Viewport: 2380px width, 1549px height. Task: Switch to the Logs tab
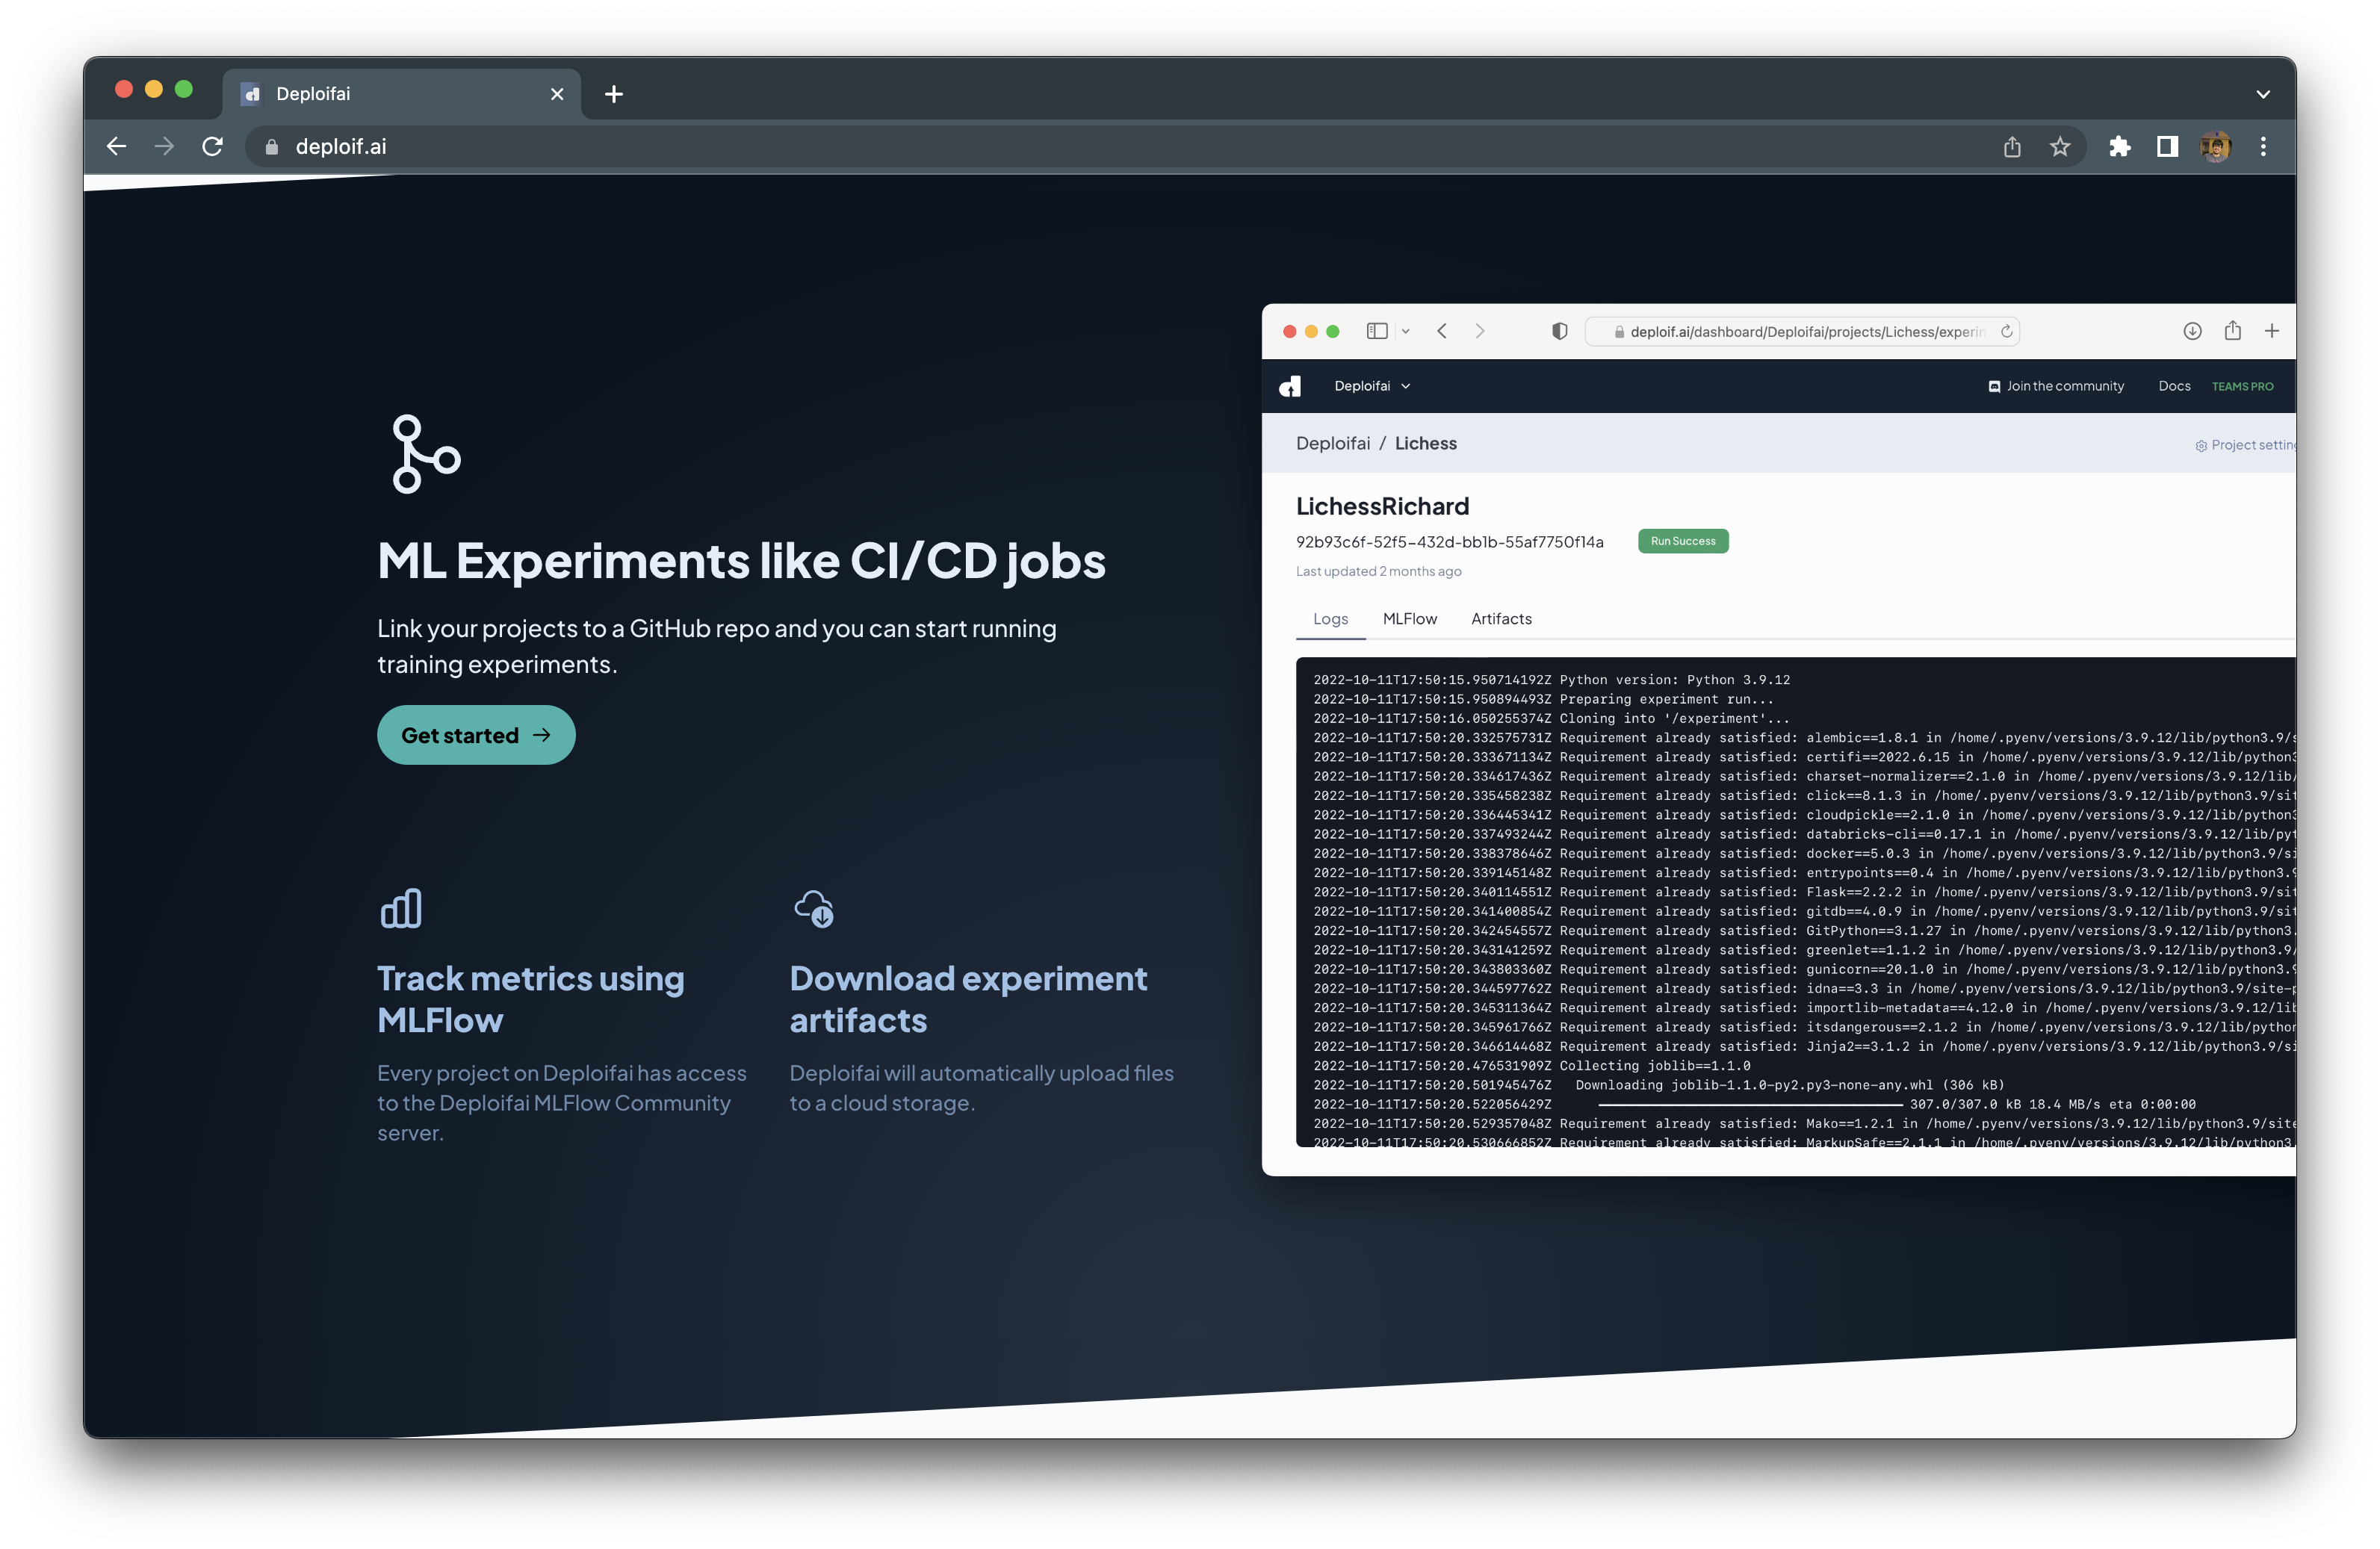(1330, 619)
